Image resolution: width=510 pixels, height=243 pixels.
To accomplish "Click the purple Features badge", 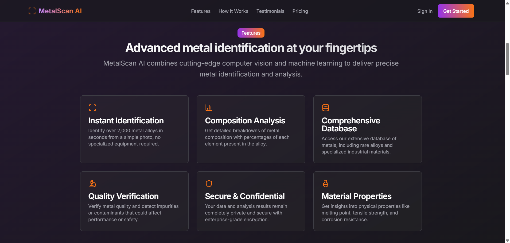I will [x=251, y=33].
